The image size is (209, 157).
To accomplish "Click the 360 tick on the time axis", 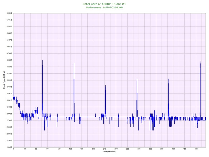I will pyautogui.click(x=150, y=149).
